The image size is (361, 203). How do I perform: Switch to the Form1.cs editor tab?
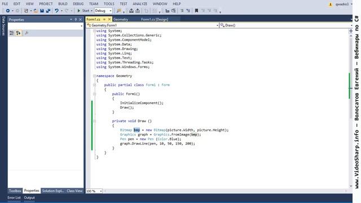click(x=94, y=19)
